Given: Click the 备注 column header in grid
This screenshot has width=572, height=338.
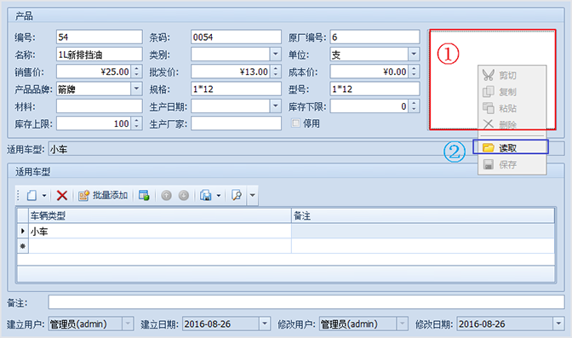Looking at the screenshot, I should coord(423,215).
